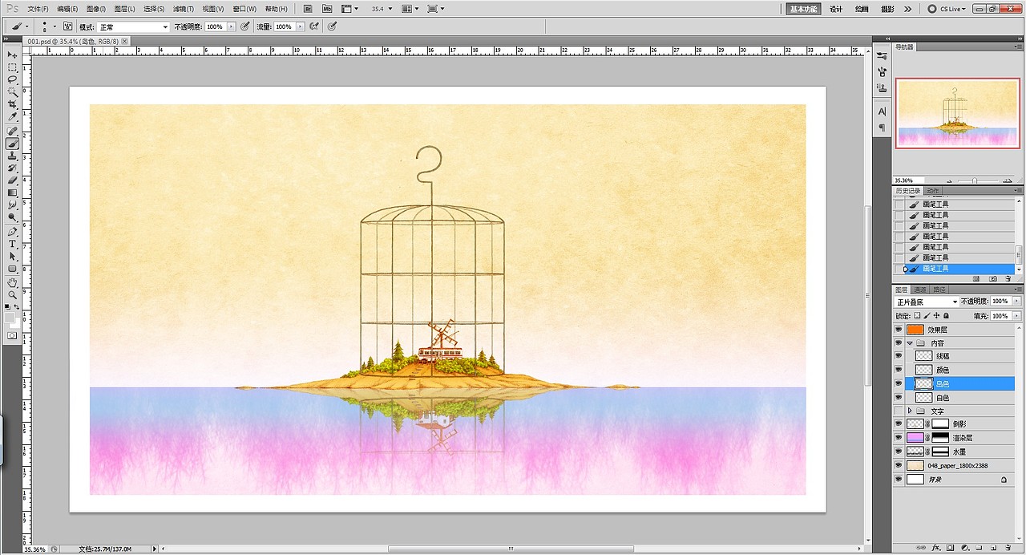Open the brush preset picker dropdown
1026x555 pixels.
55,26
